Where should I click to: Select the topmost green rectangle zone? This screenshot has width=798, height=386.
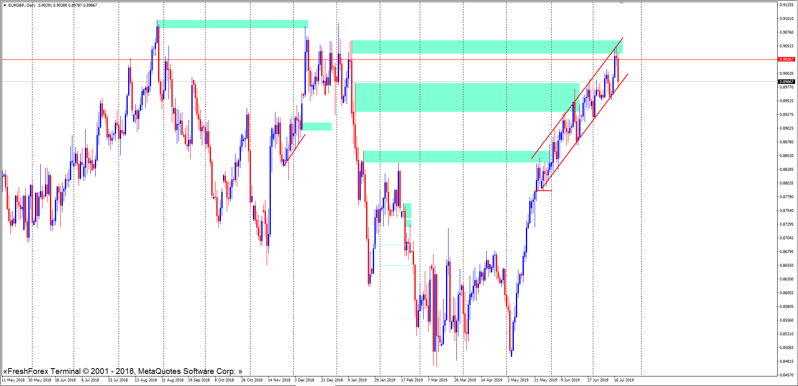[233, 24]
